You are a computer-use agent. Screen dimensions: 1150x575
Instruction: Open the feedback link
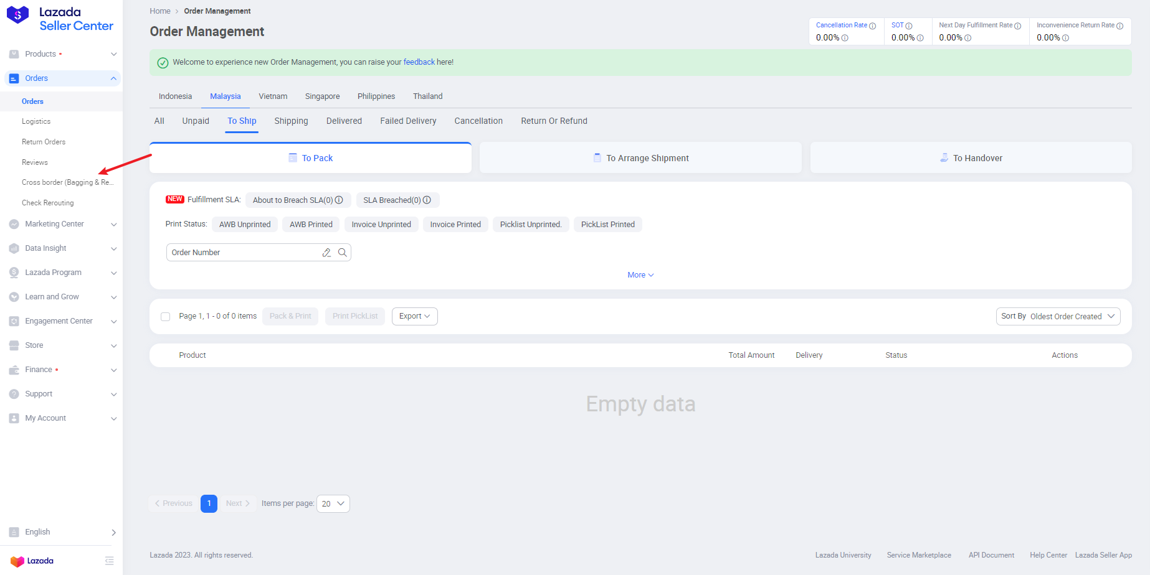(419, 62)
